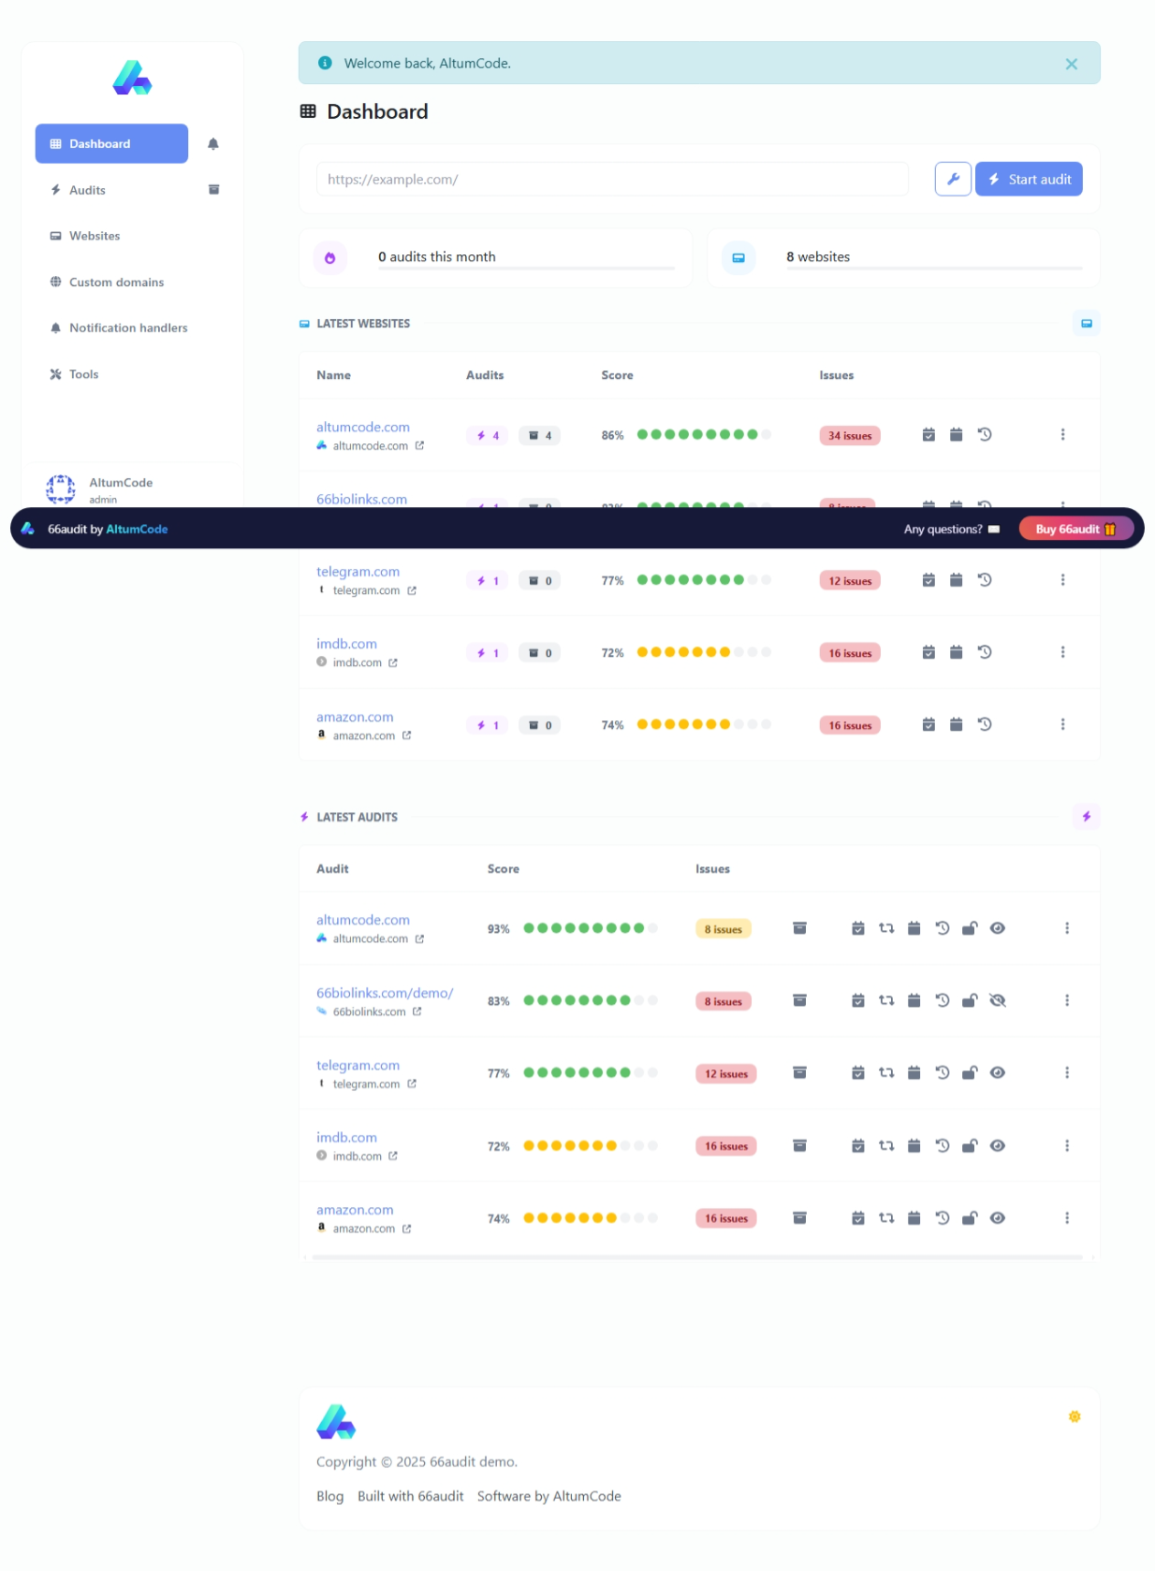
Task: Click the Latest Audits lightning shortcut icon
Action: click(1086, 817)
